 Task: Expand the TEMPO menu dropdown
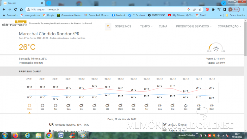[146, 26]
